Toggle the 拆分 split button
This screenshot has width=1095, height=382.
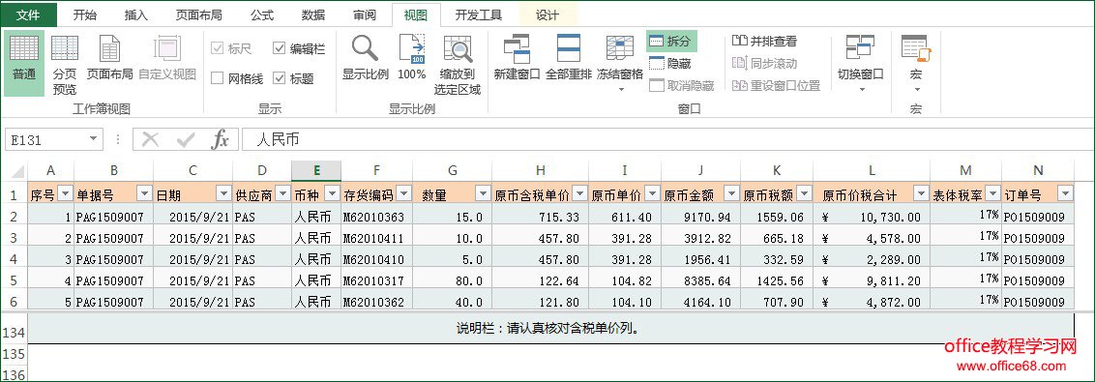(x=671, y=42)
